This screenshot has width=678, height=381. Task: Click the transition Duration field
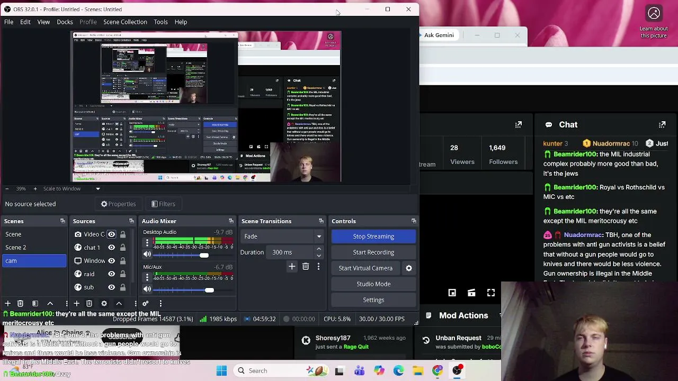pos(290,252)
